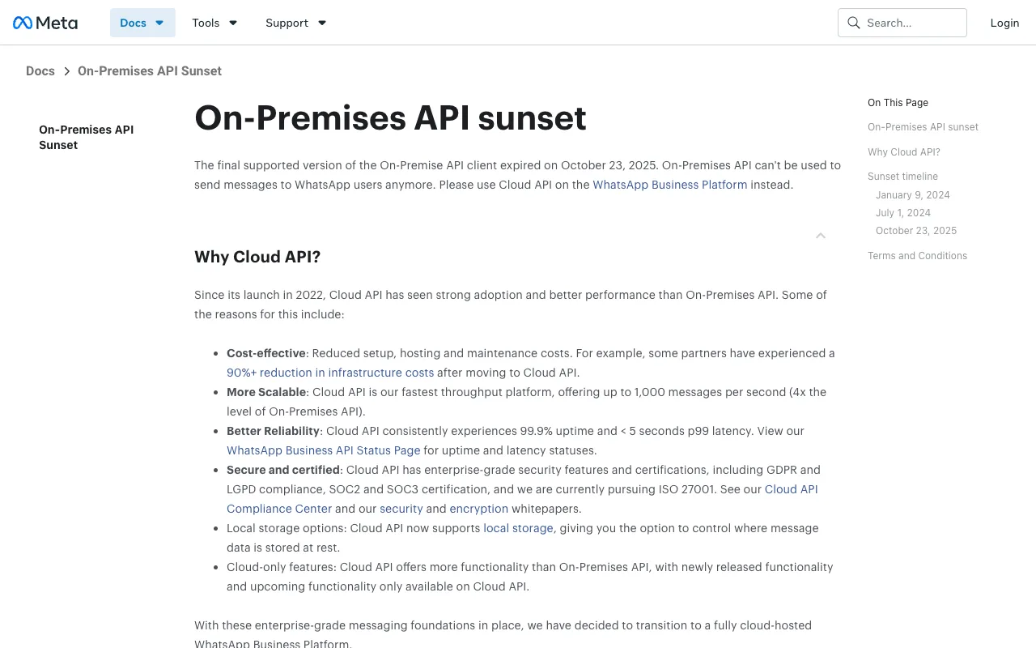
Task: Collapse section using the up chevron icon
Action: (821, 236)
